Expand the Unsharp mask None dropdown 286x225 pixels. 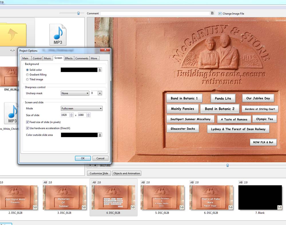click(75, 93)
